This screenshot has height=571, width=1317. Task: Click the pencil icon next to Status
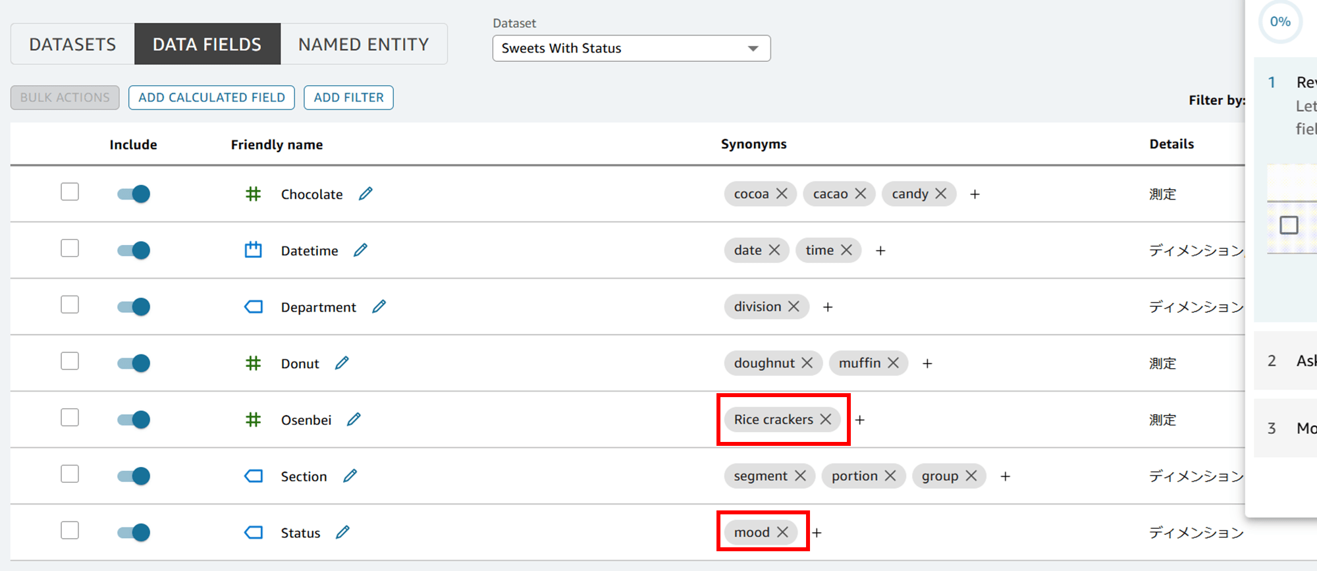342,532
